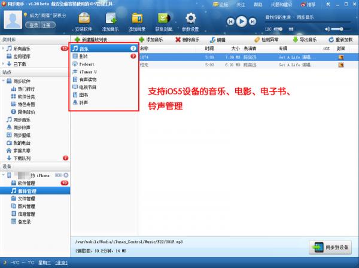
Task: Open the 关注 follow link
Action: click(241, 5)
